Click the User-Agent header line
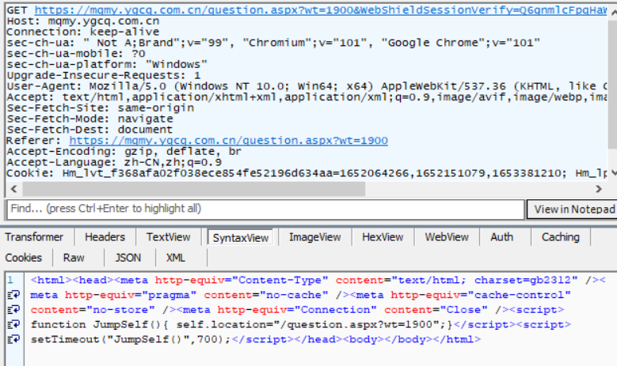Image resolution: width=617 pixels, height=366 pixels. coord(307,86)
